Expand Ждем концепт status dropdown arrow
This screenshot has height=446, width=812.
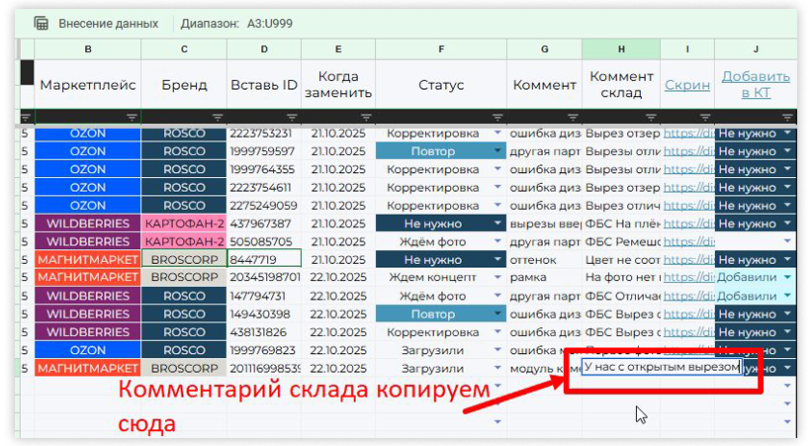[x=497, y=278]
